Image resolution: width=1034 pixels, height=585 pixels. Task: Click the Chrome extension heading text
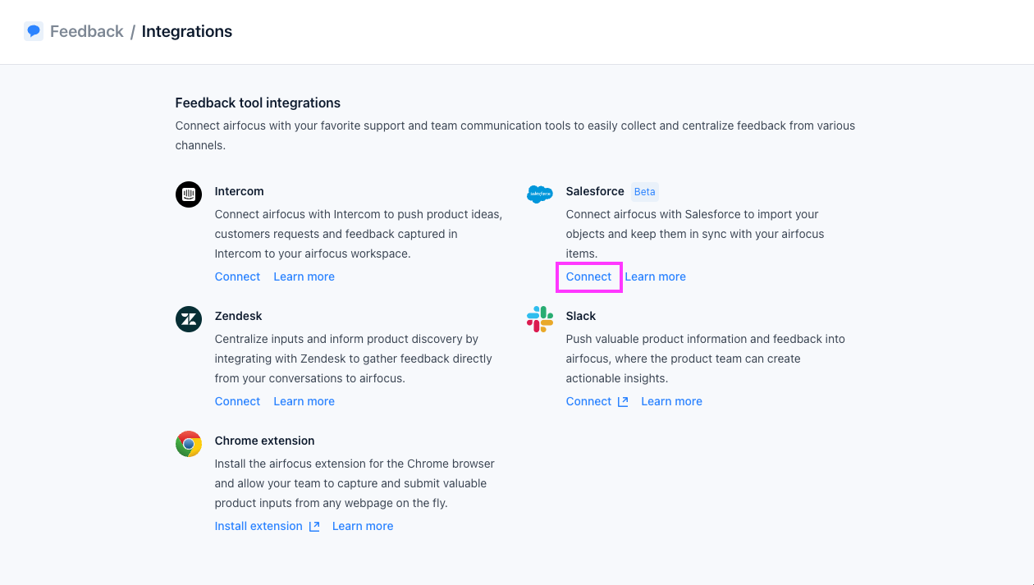tap(265, 441)
